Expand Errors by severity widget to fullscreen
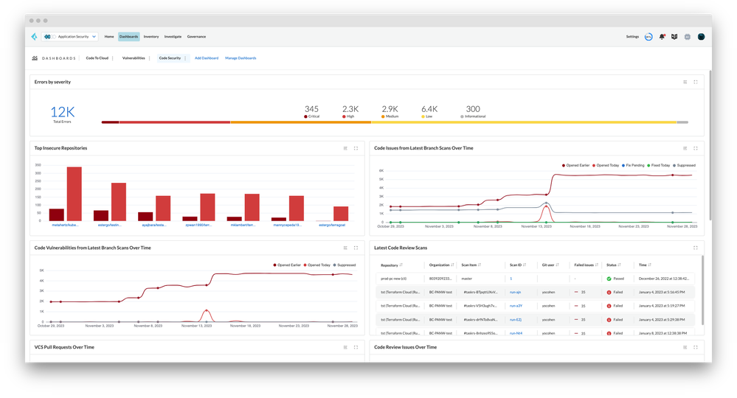The image size is (737, 398). pyautogui.click(x=696, y=82)
